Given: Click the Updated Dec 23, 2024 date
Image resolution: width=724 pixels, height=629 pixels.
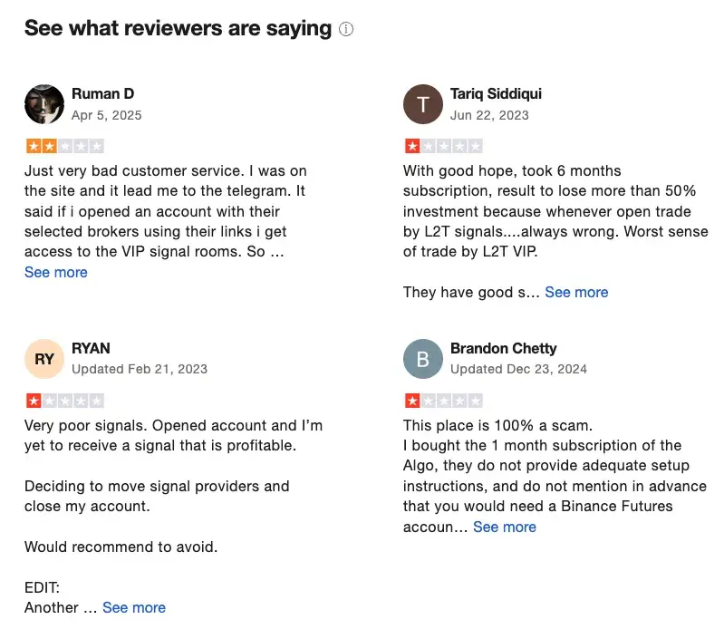Looking at the screenshot, I should click(518, 370).
